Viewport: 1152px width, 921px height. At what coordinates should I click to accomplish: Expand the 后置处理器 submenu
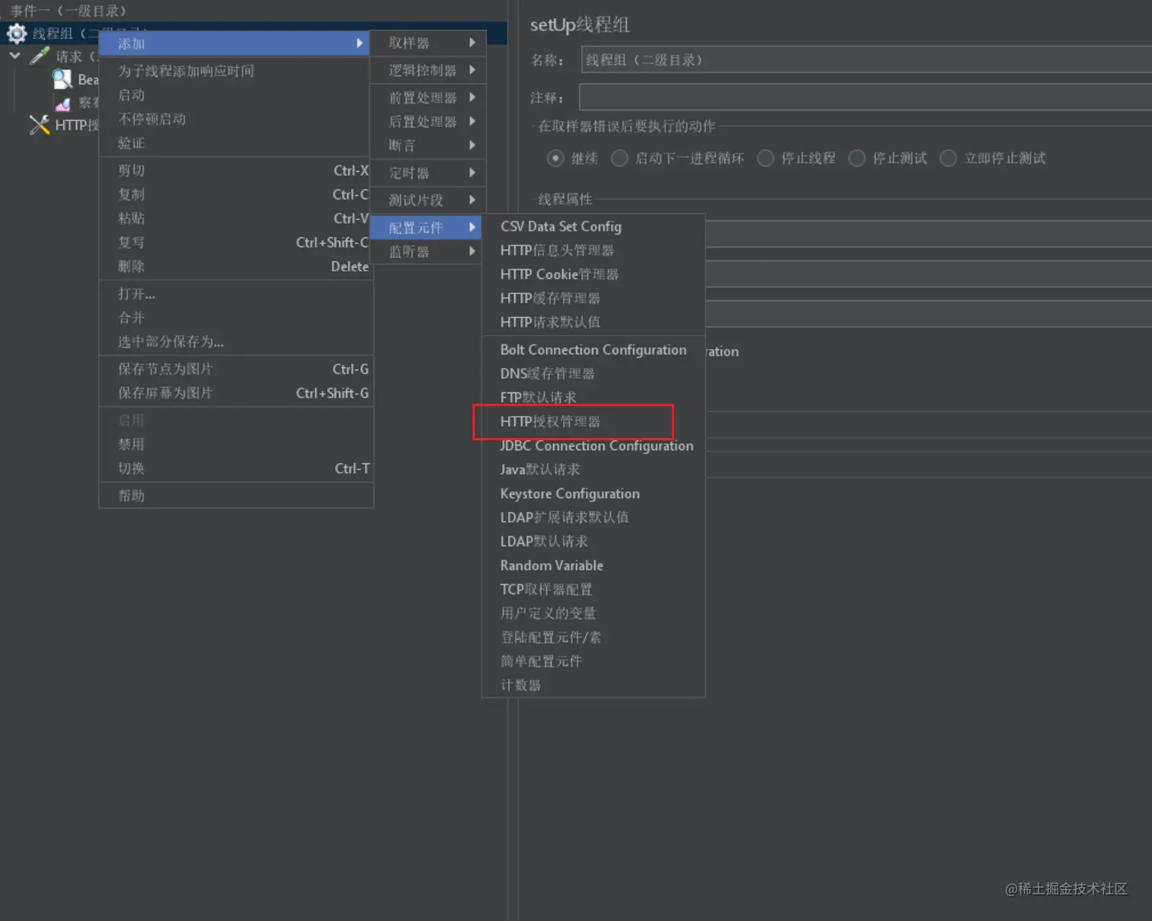click(427, 121)
